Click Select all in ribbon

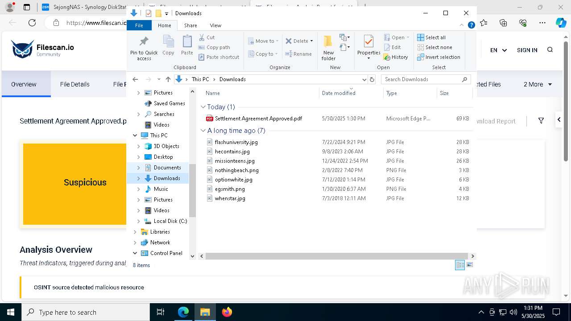(x=431, y=37)
